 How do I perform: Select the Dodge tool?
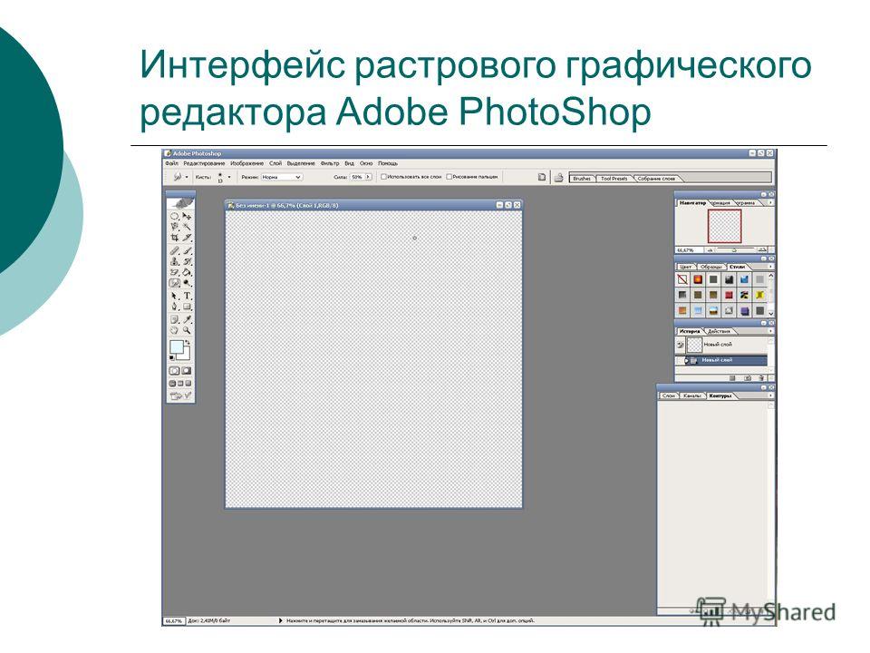point(187,283)
